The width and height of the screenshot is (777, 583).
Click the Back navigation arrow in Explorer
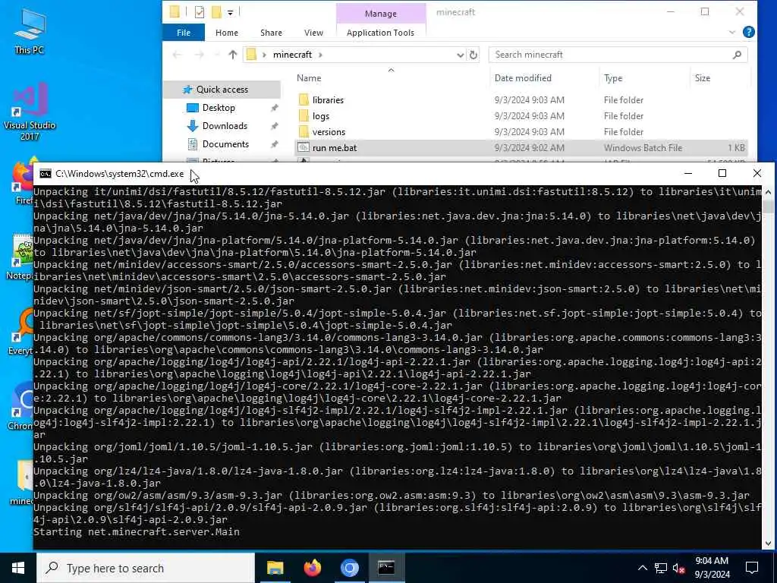point(177,55)
